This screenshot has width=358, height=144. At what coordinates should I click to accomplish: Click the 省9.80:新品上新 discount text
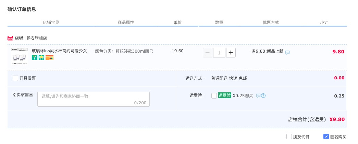pyautogui.click(x=268, y=52)
